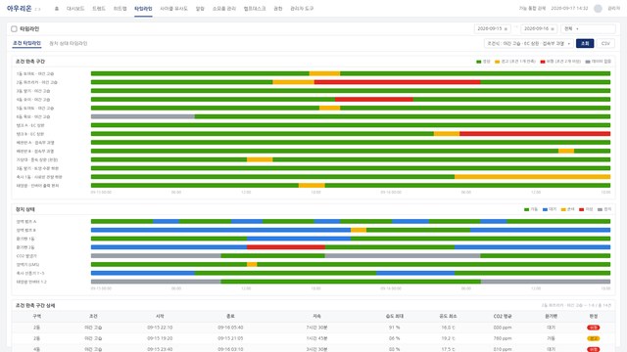Select first gray segment in CO2 발생기 row
The width and height of the screenshot is (627, 352).
pos(156,256)
